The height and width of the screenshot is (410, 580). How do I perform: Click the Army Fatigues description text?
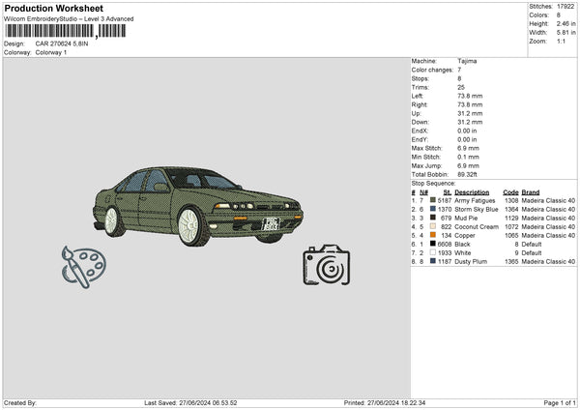pos(475,200)
